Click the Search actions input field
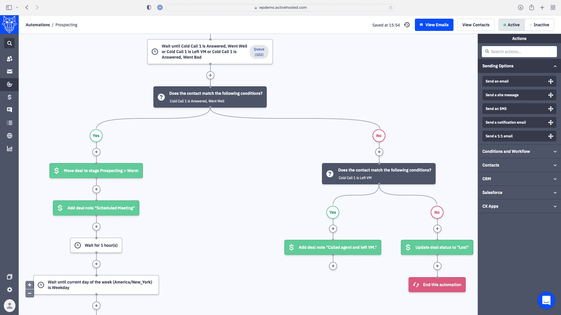The image size is (561, 315). [x=519, y=51]
